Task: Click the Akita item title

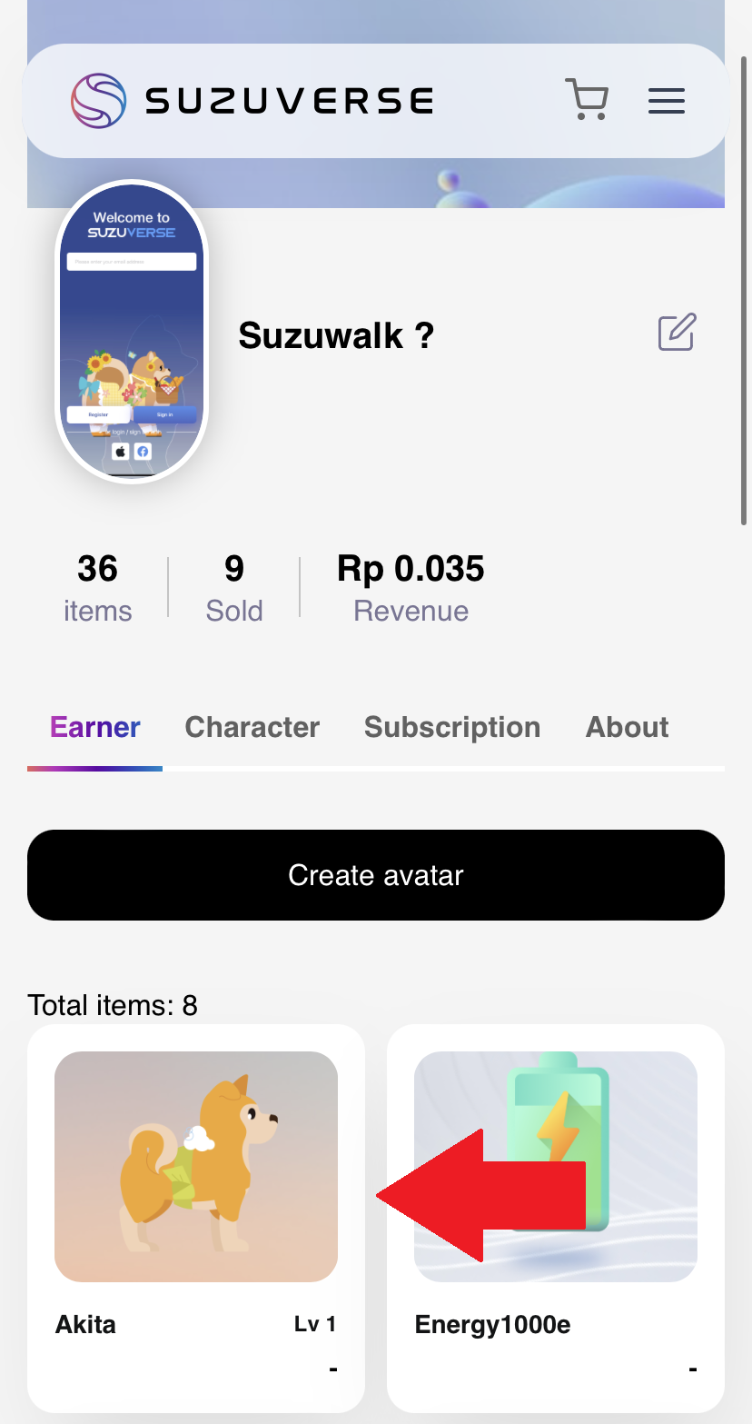Action: (85, 1324)
